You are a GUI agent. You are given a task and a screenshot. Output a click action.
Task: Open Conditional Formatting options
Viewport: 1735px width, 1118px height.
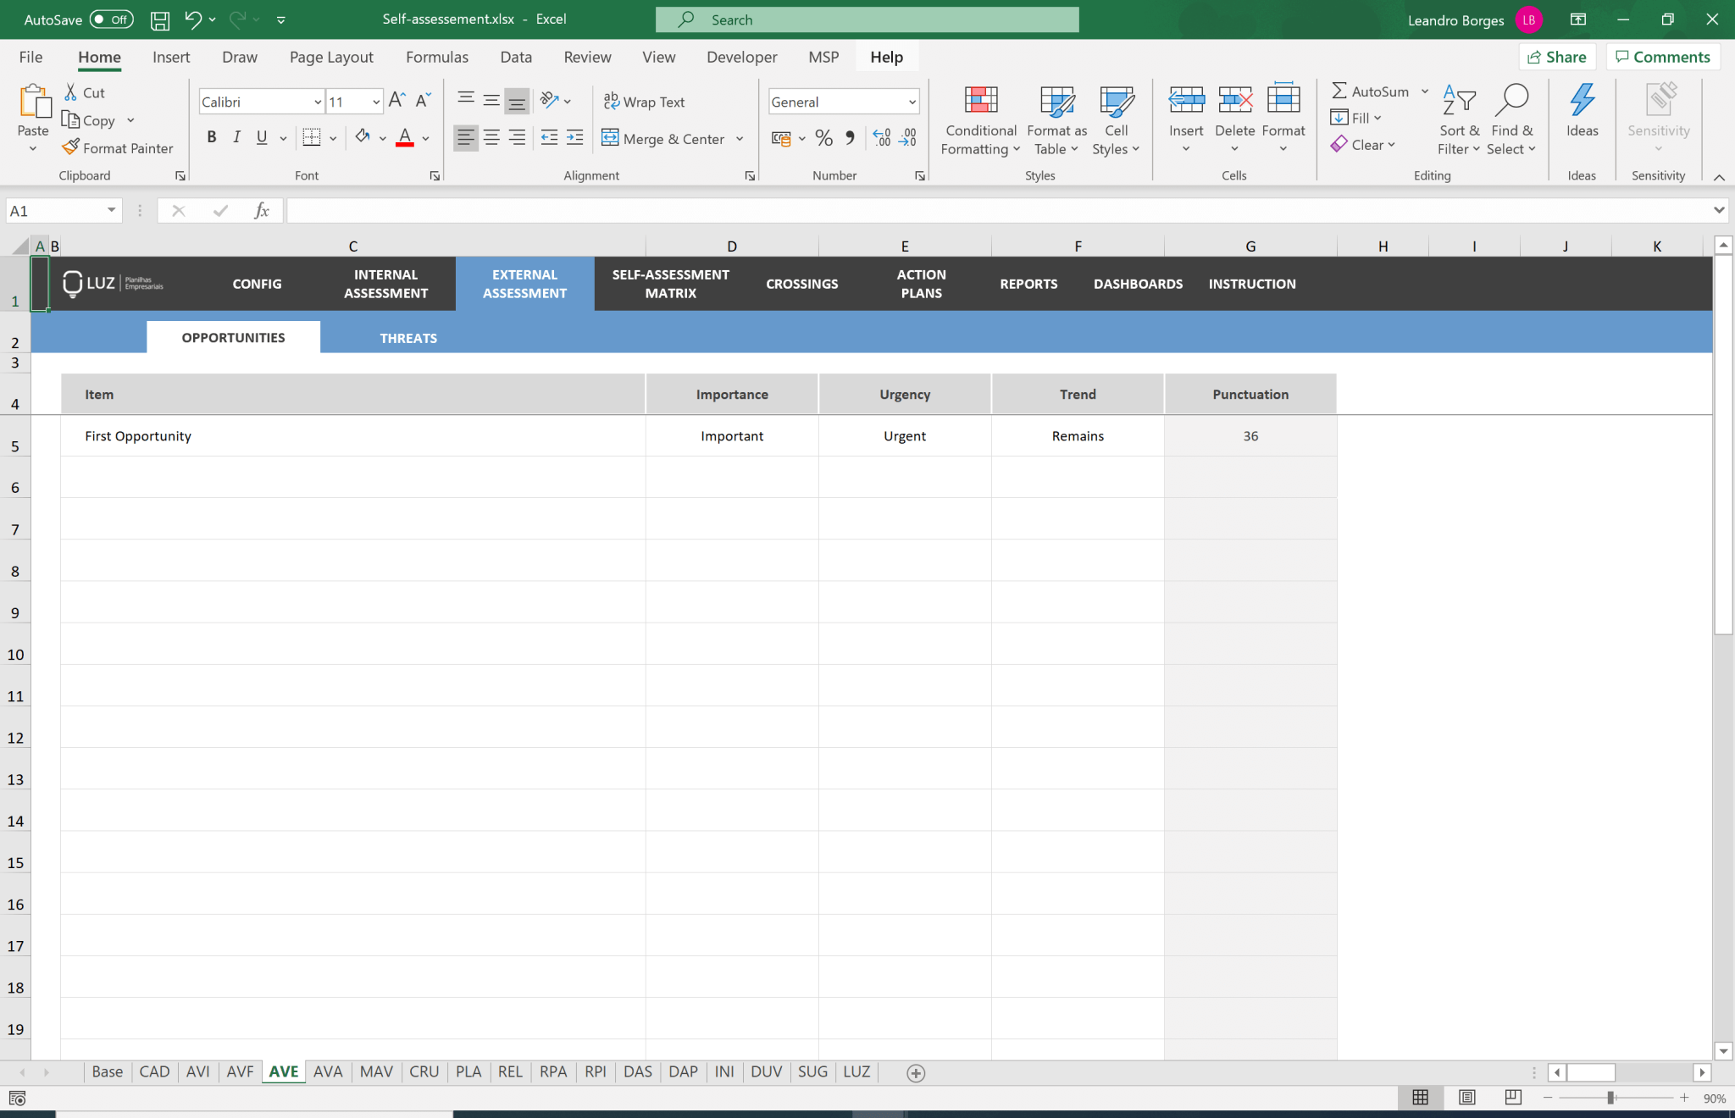click(979, 119)
